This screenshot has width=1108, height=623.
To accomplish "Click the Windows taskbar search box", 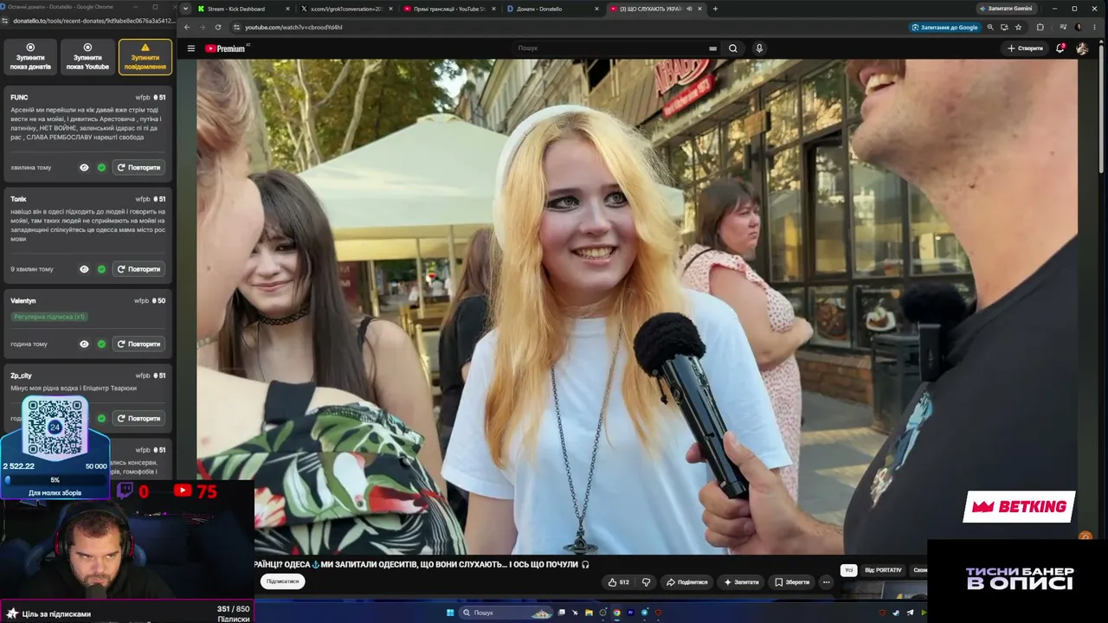I will (506, 613).
